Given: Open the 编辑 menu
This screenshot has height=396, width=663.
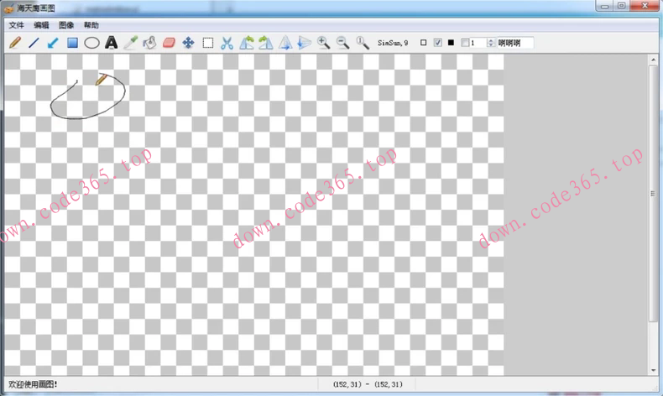Looking at the screenshot, I should tap(41, 25).
